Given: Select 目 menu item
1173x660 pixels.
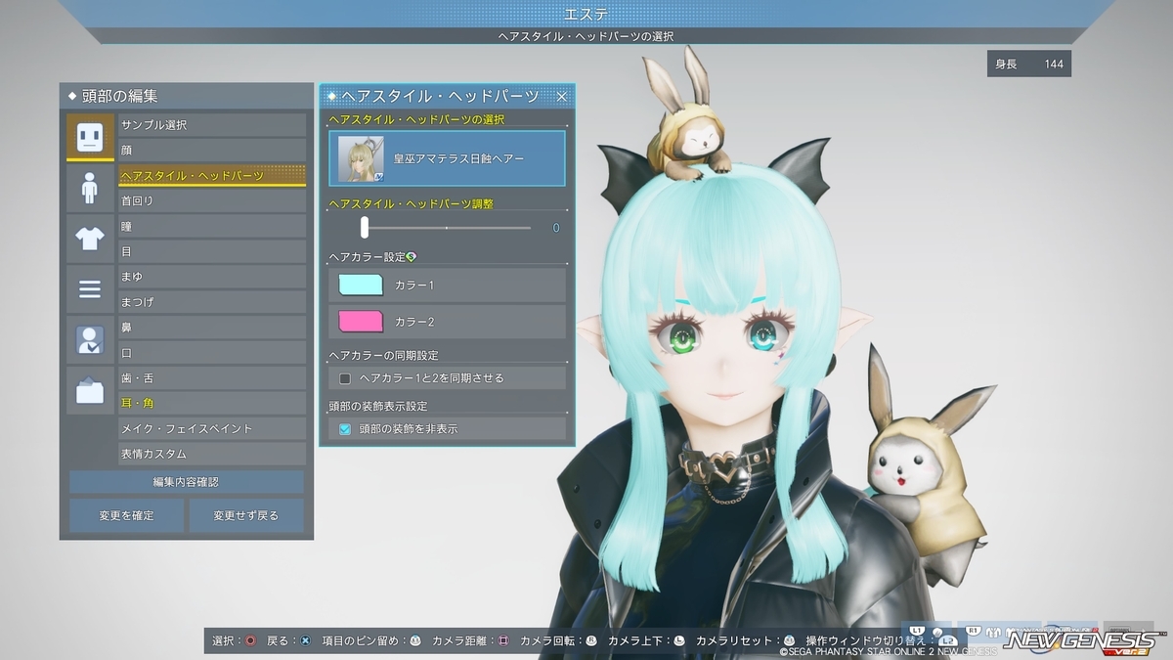Looking at the screenshot, I should click(x=212, y=251).
